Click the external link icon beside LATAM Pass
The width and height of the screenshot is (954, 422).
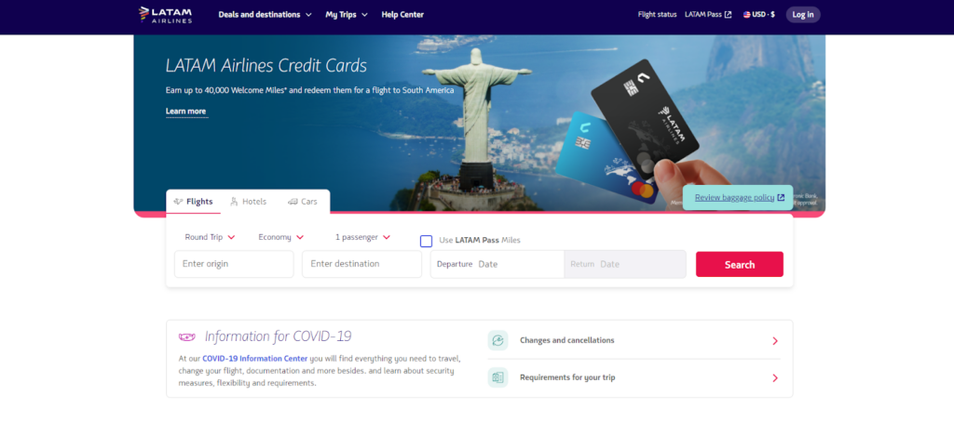(728, 15)
